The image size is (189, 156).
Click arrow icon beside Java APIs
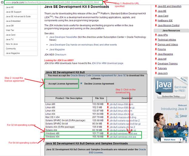tap(156, 35)
